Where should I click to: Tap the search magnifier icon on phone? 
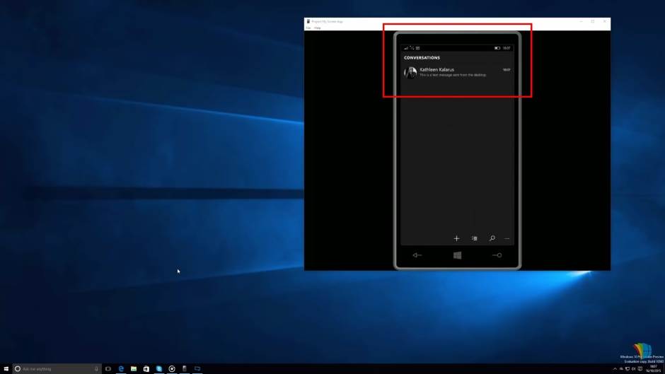coord(492,239)
